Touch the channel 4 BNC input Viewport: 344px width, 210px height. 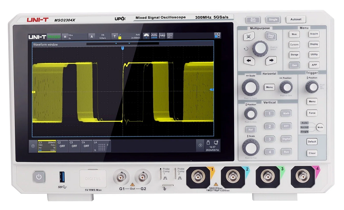pos(303,176)
